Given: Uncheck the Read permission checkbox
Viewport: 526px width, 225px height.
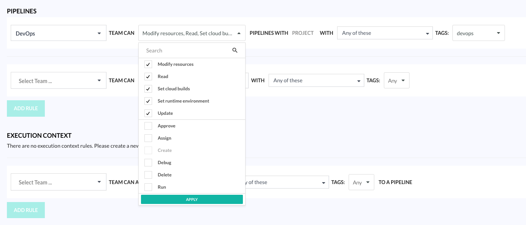Looking at the screenshot, I should 148,77.
